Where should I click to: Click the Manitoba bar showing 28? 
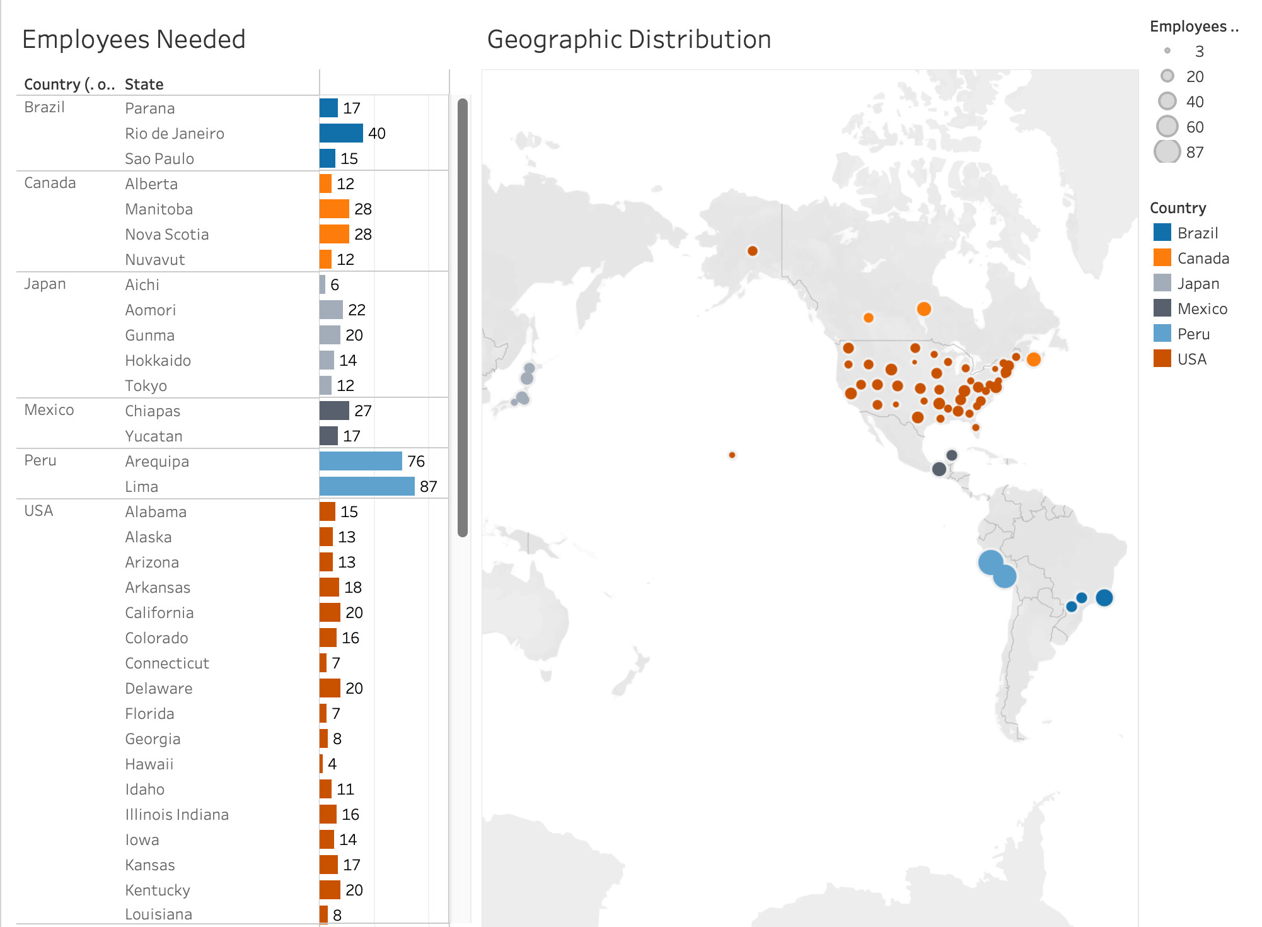334,209
